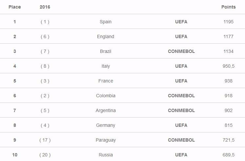Click on Brazil in the list
This screenshot has width=245, height=161.
pos(106,51)
